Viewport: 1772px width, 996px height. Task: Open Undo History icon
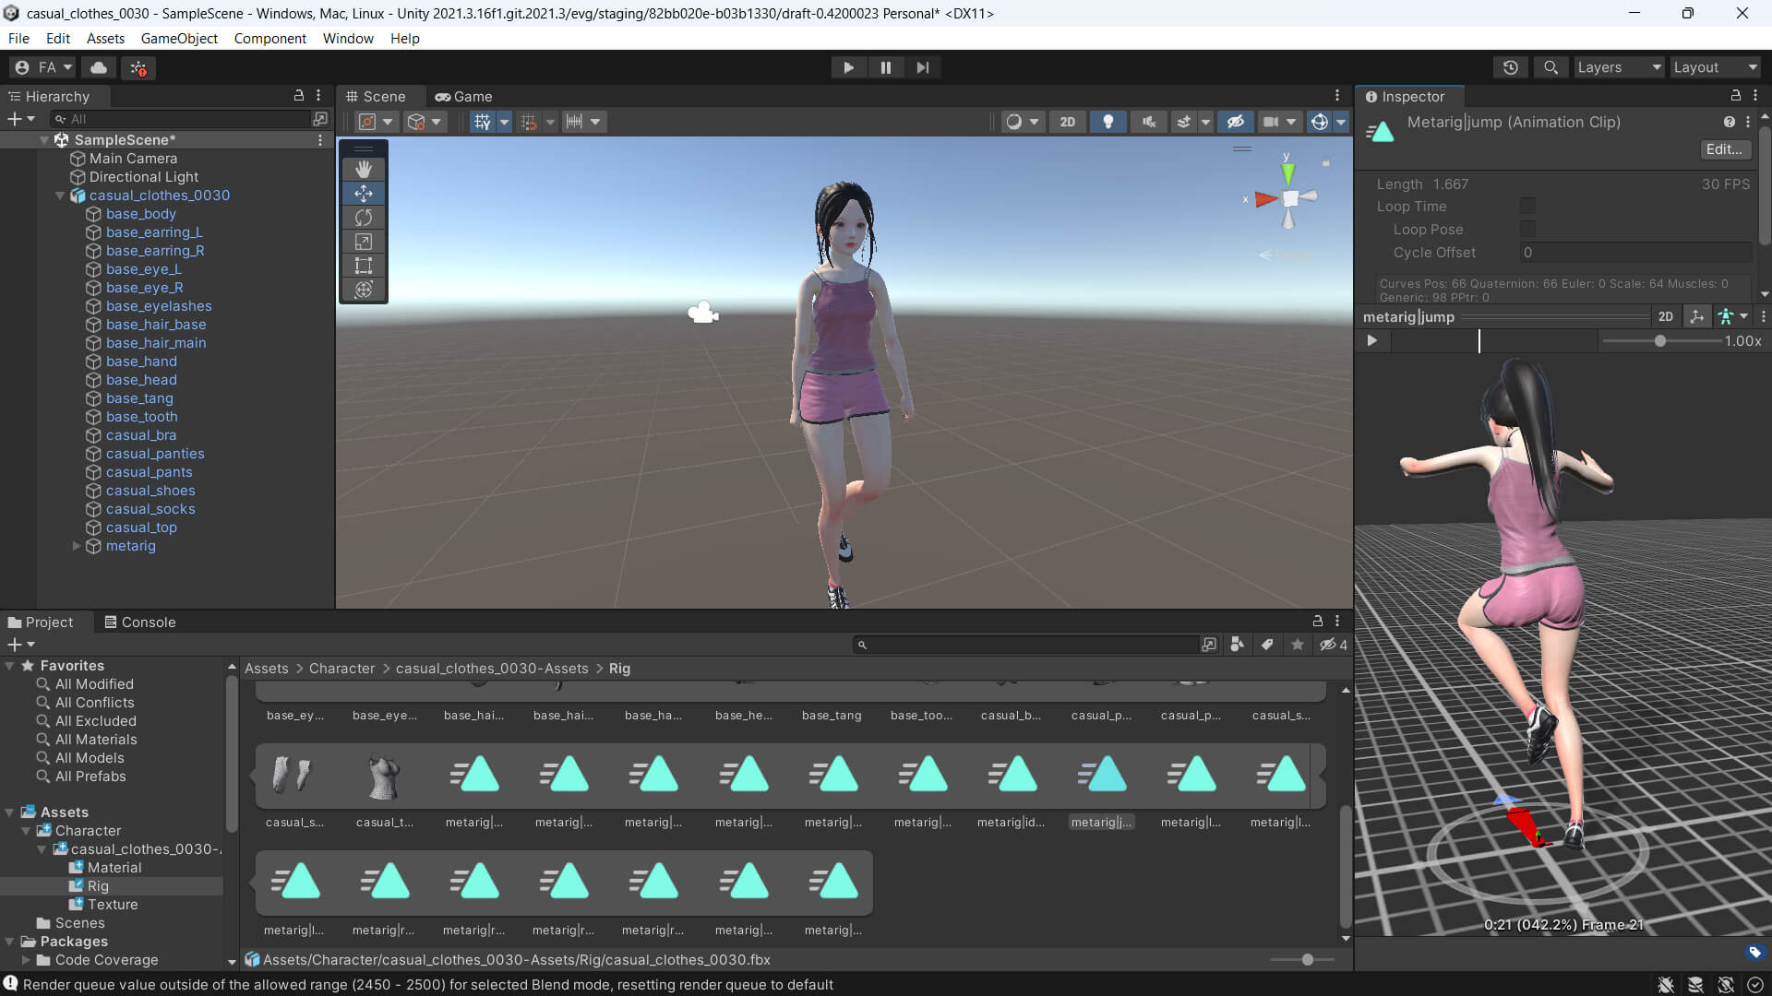(1510, 67)
